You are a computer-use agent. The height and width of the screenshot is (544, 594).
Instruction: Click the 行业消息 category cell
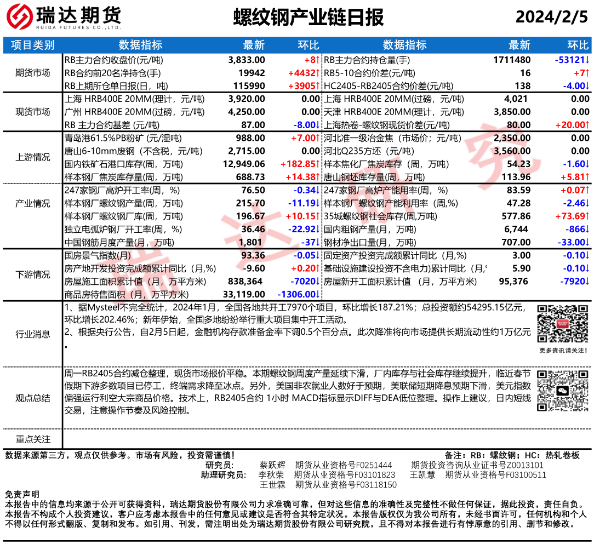point(32,334)
